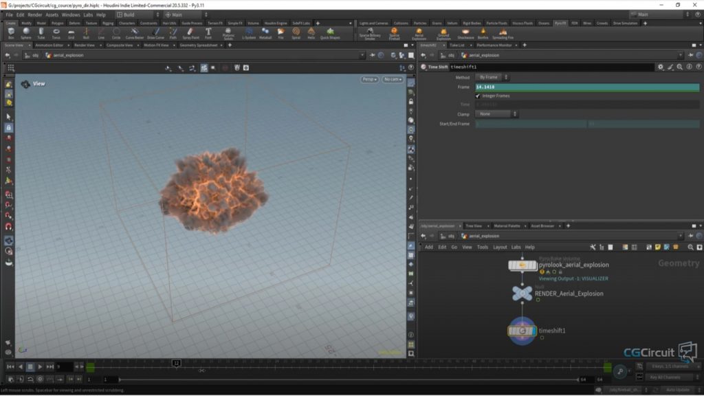
Task: Click the Bonfire shelf tool
Action: [483, 34]
